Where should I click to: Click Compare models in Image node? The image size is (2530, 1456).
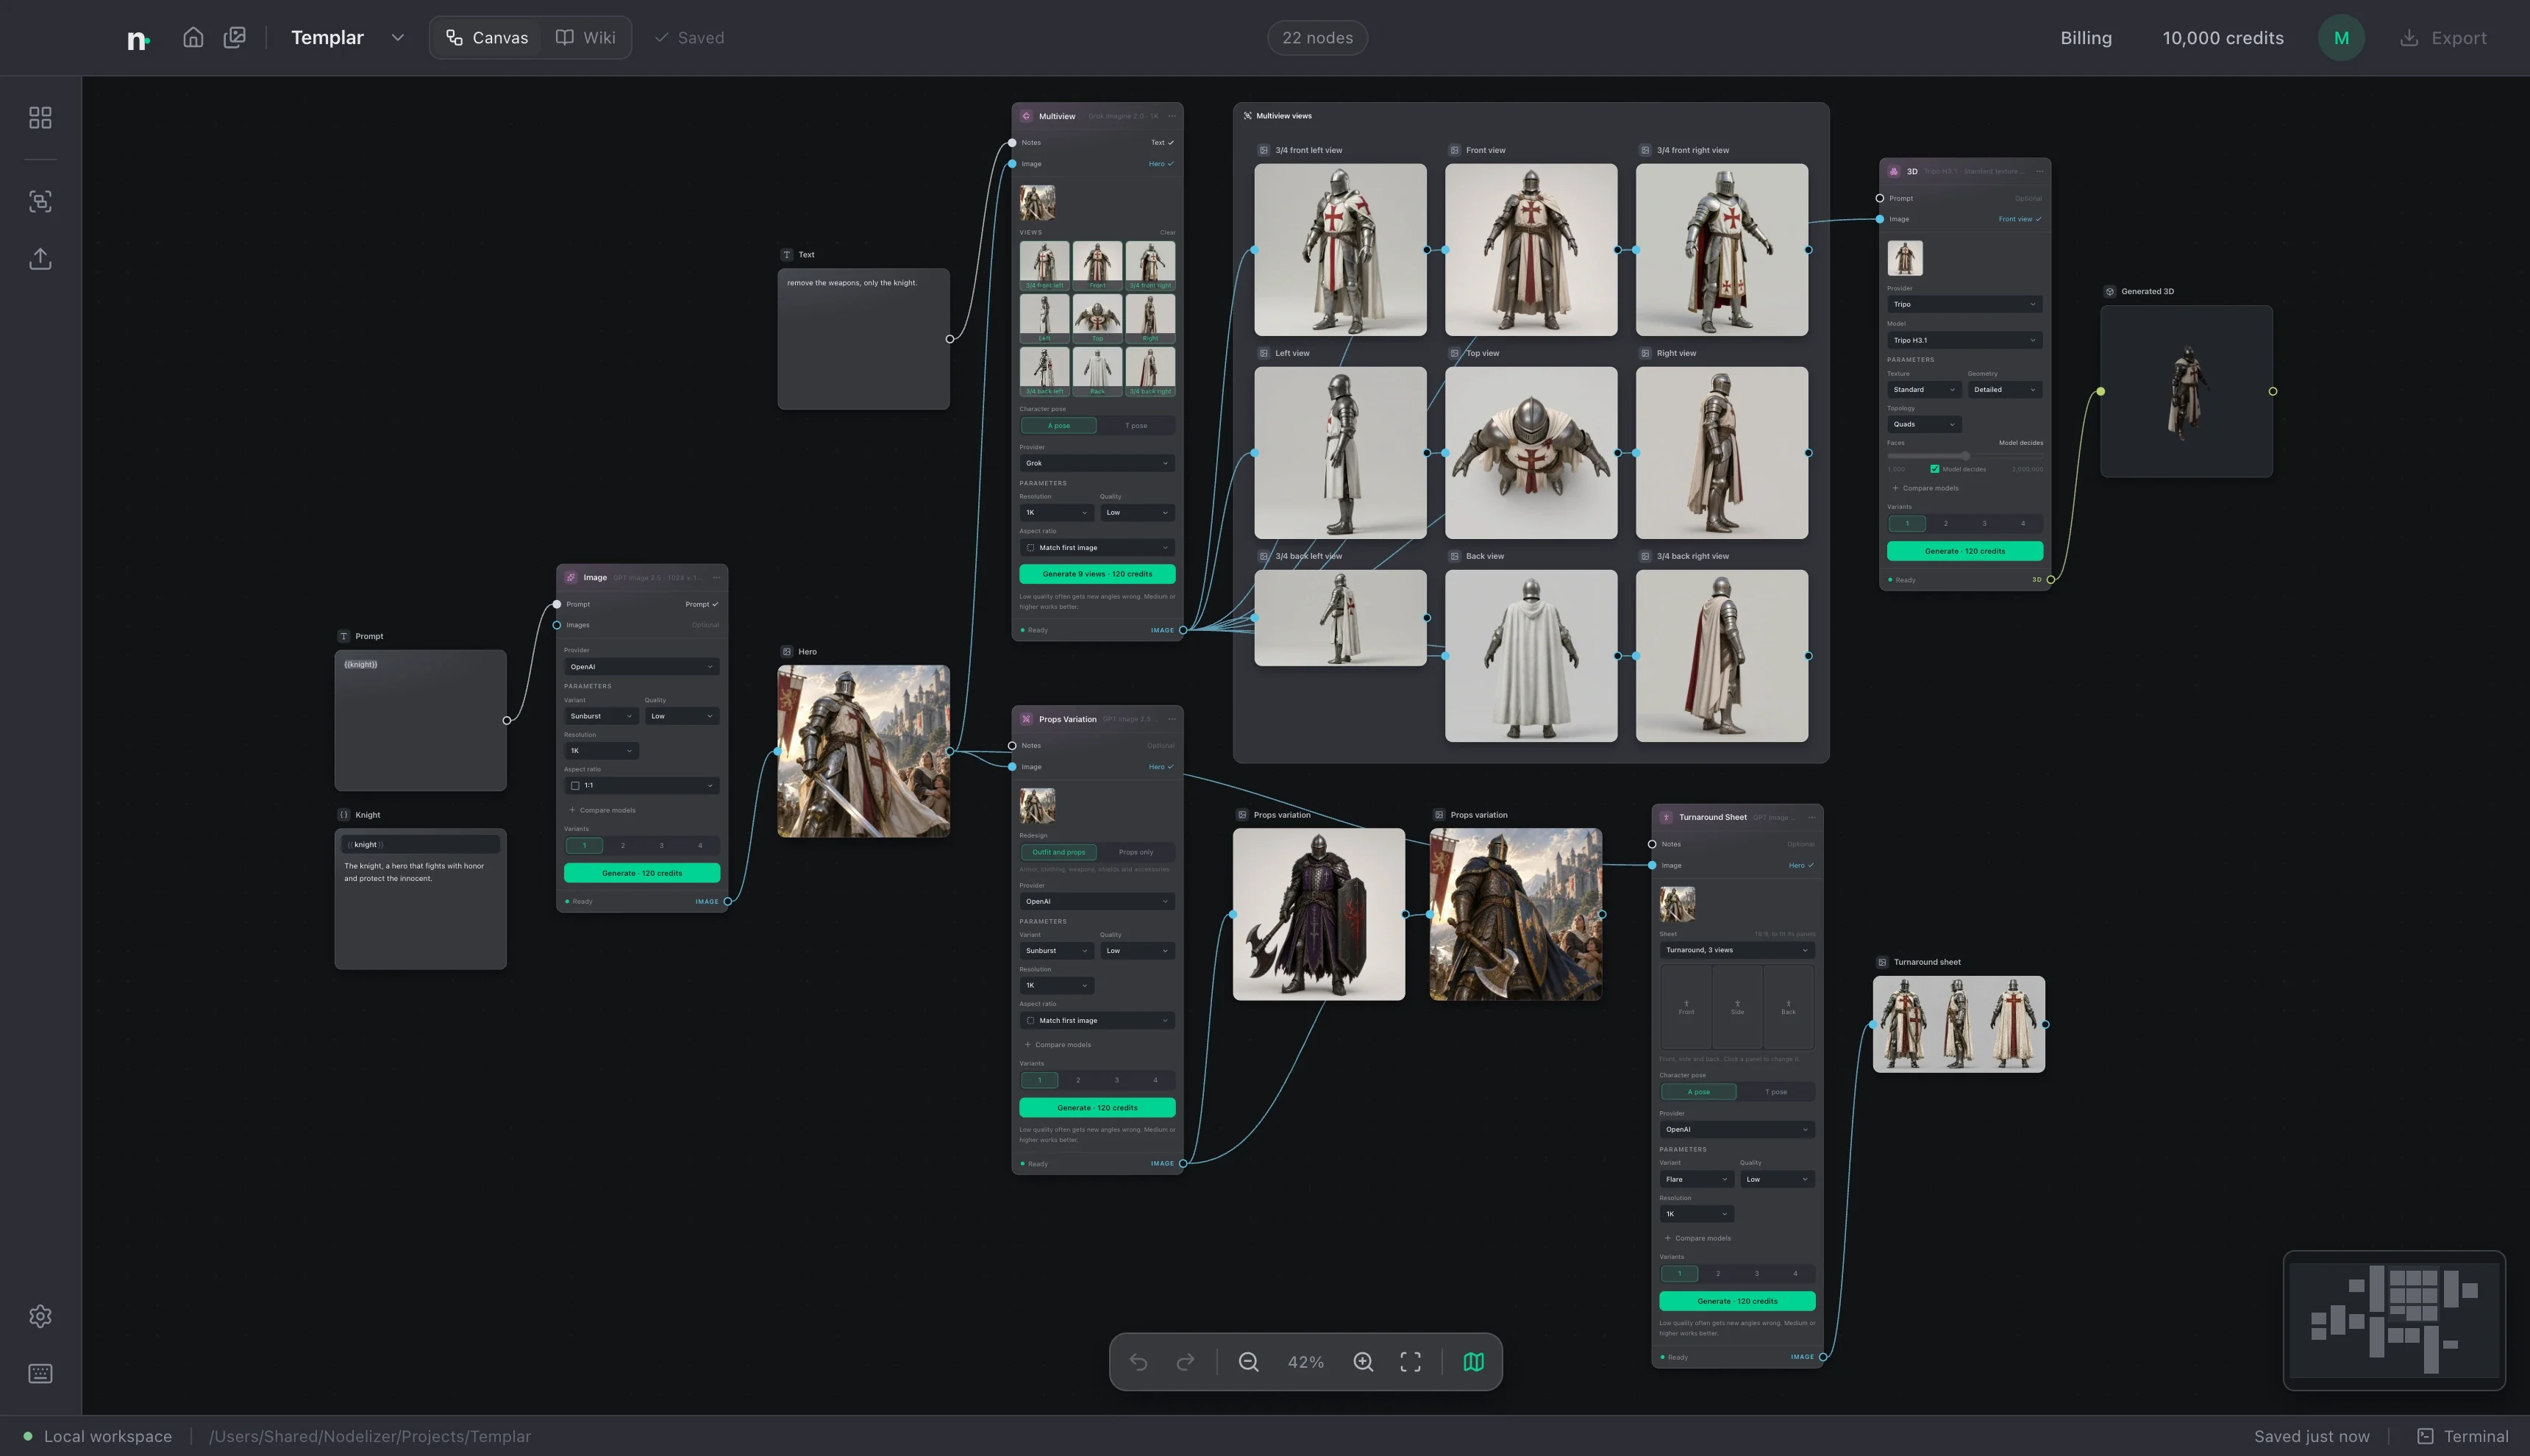603,810
